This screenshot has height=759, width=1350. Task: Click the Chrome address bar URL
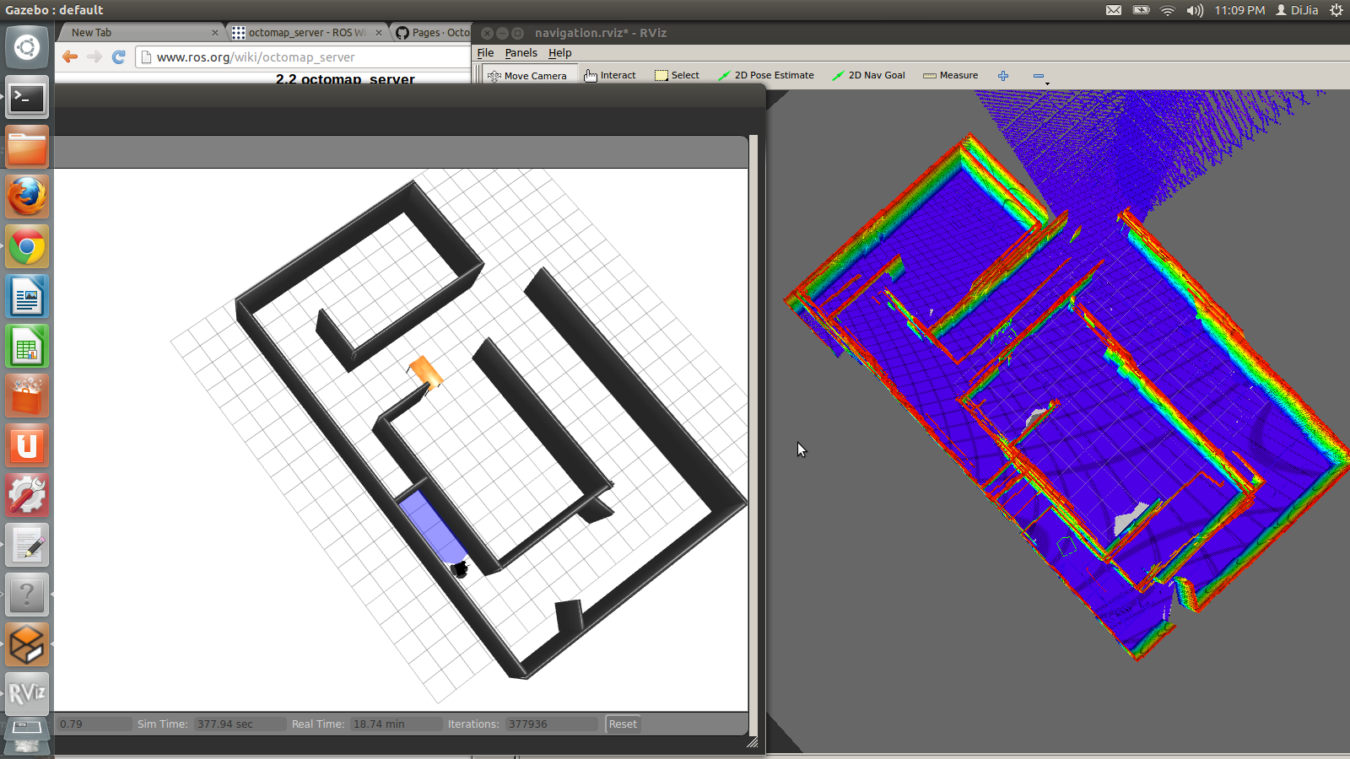[x=256, y=57]
